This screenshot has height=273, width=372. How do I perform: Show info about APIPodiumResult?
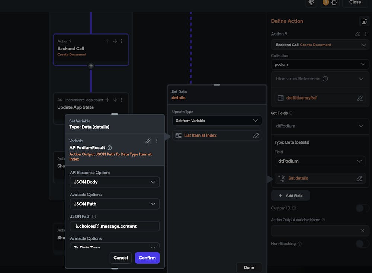click(110, 148)
